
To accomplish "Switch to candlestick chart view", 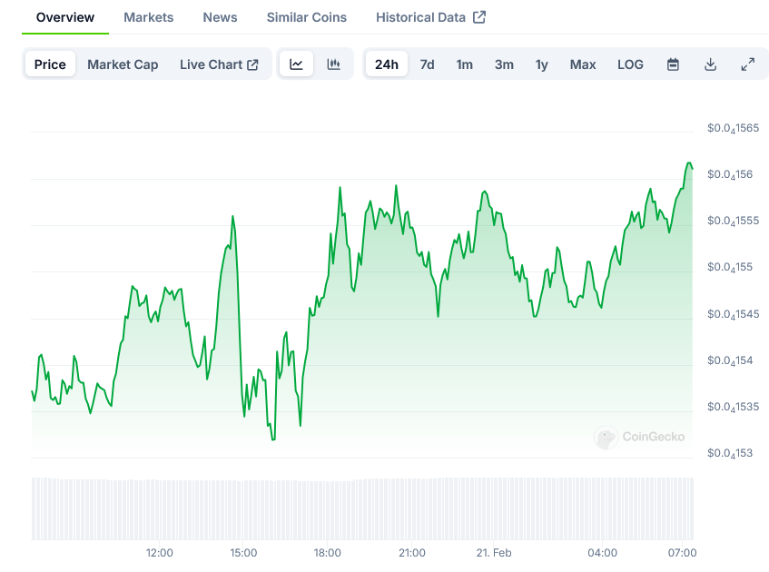I will point(334,64).
